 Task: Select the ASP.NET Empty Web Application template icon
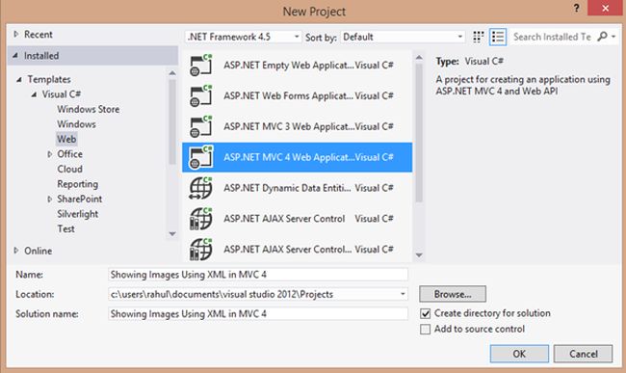(x=201, y=66)
